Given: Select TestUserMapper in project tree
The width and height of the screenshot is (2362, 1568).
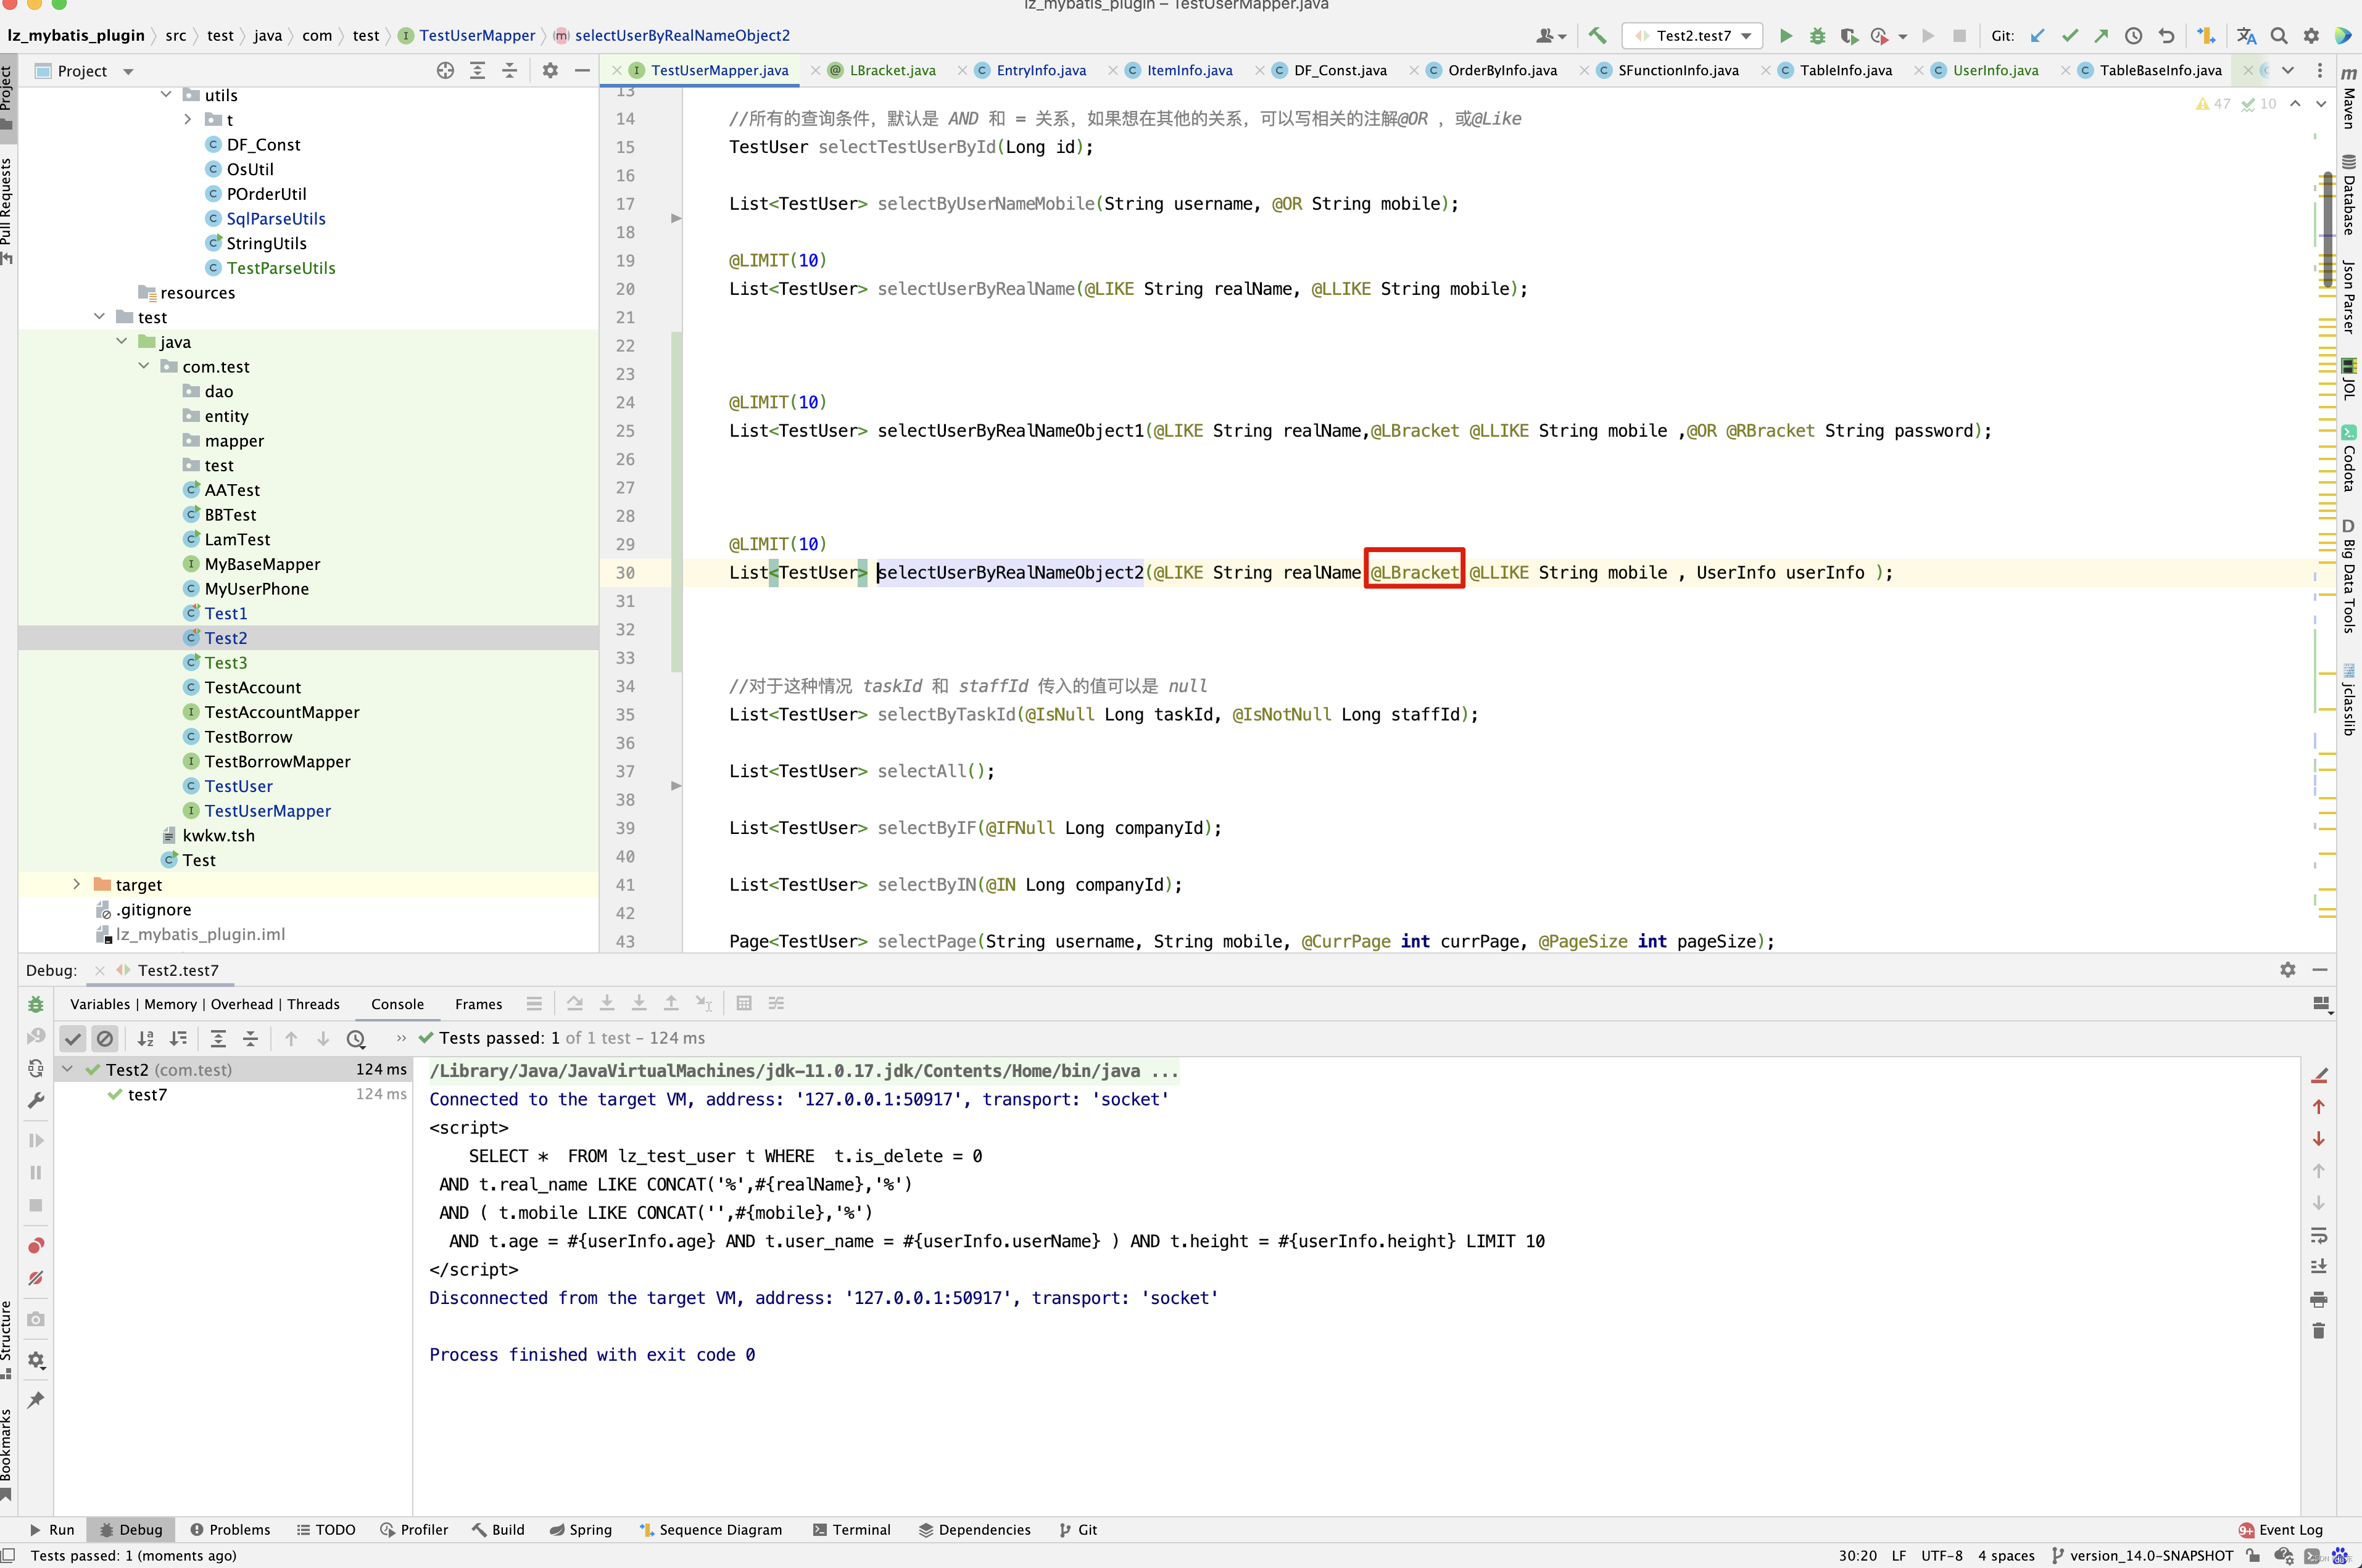Looking at the screenshot, I should click(x=267, y=811).
